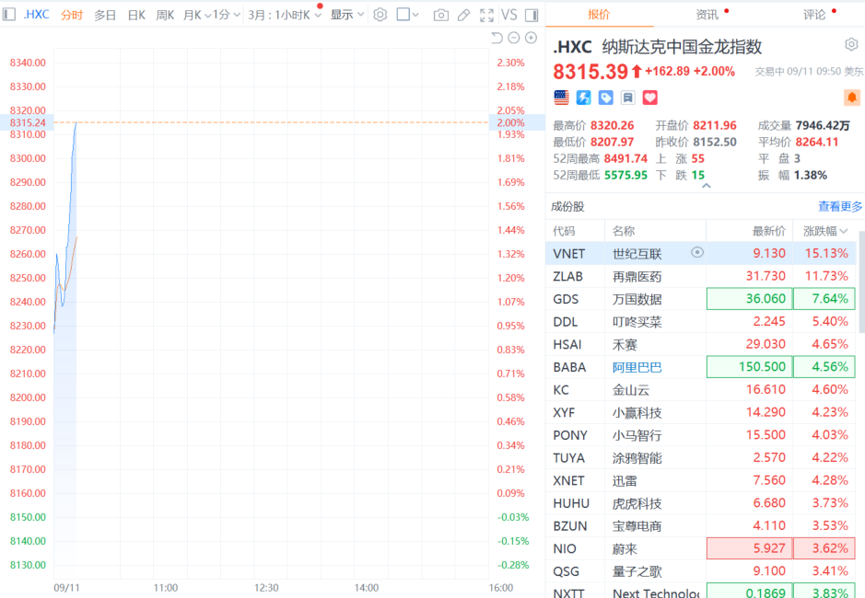The width and height of the screenshot is (865, 598).
Task: Open the VS comparison tool
Action: (x=509, y=15)
